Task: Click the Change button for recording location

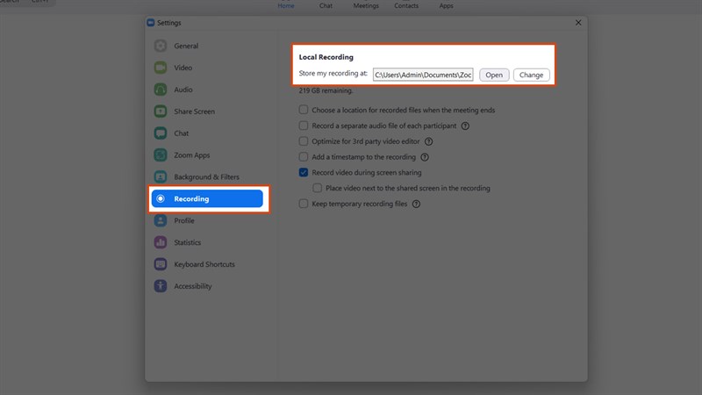Action: point(531,75)
